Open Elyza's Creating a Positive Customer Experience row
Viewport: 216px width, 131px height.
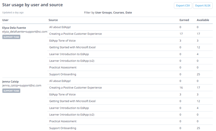tap(130, 34)
